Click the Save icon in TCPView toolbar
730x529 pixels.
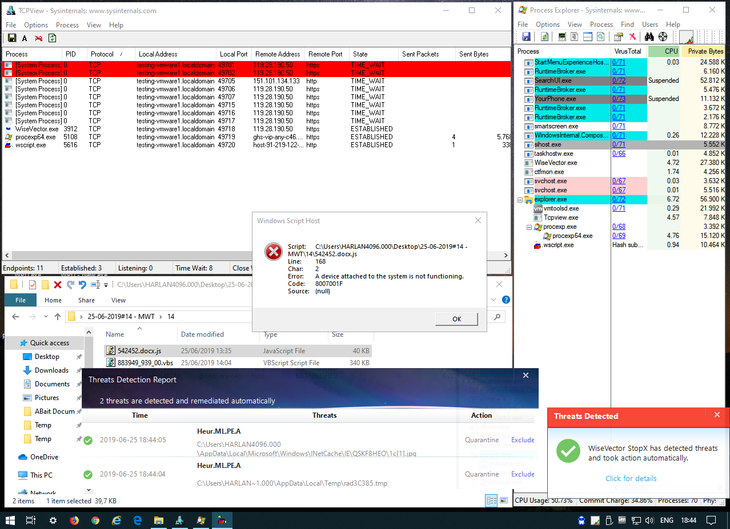tap(11, 38)
